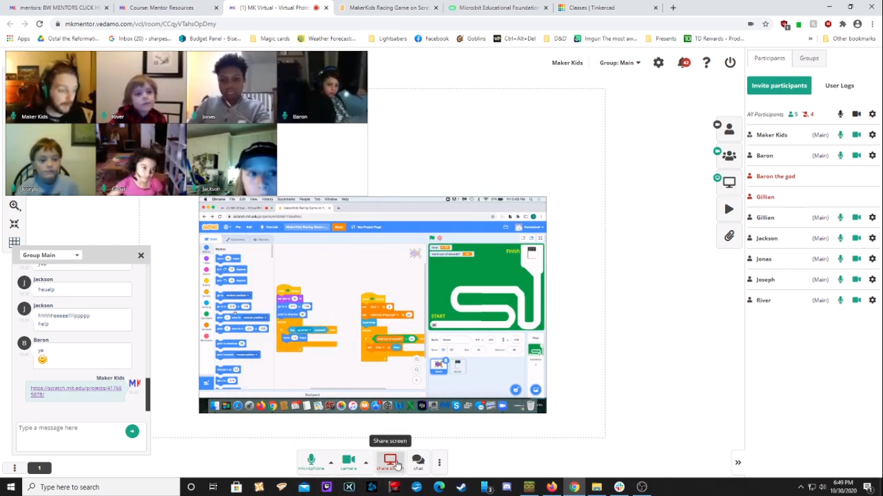This screenshot has height=496, width=883.
Task: Close the Group Main chat panel
Action: point(141,255)
